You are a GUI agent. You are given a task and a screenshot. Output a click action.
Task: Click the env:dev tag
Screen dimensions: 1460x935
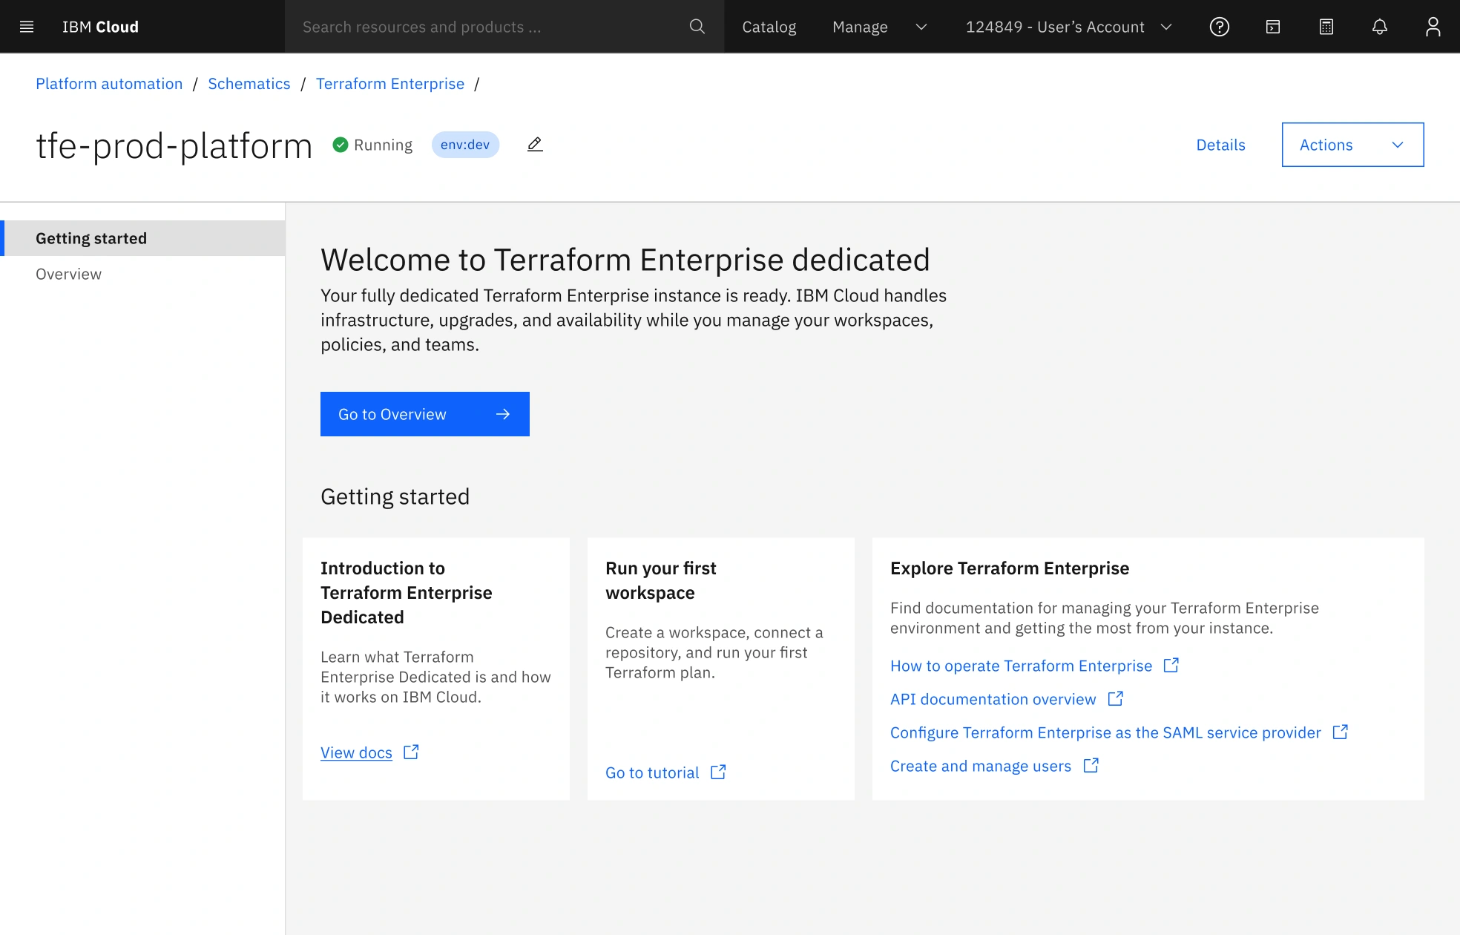465,145
